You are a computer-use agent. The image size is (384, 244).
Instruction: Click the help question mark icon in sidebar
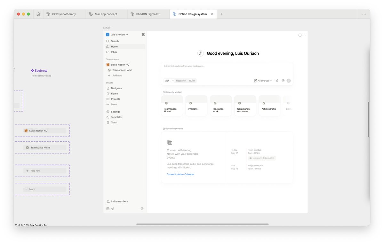pos(142,209)
